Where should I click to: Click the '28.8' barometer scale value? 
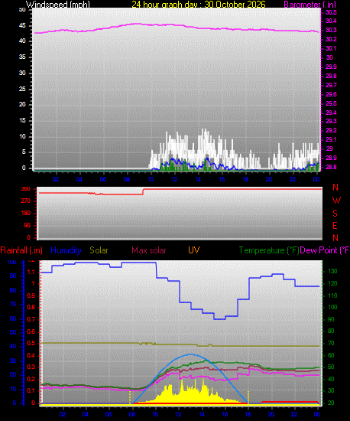coord(331,167)
